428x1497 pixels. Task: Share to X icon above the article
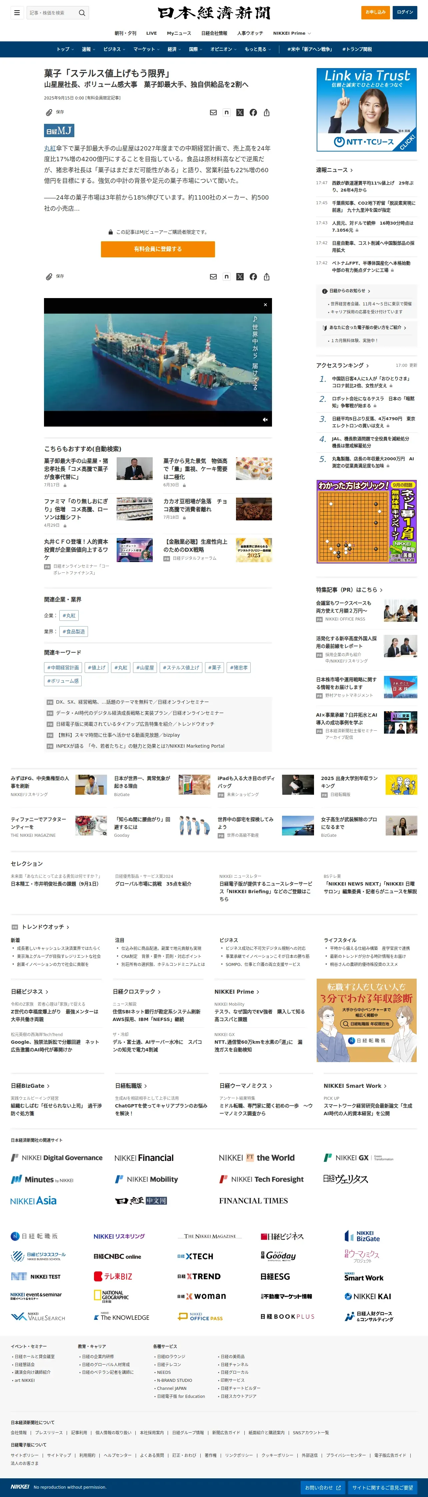tap(240, 113)
